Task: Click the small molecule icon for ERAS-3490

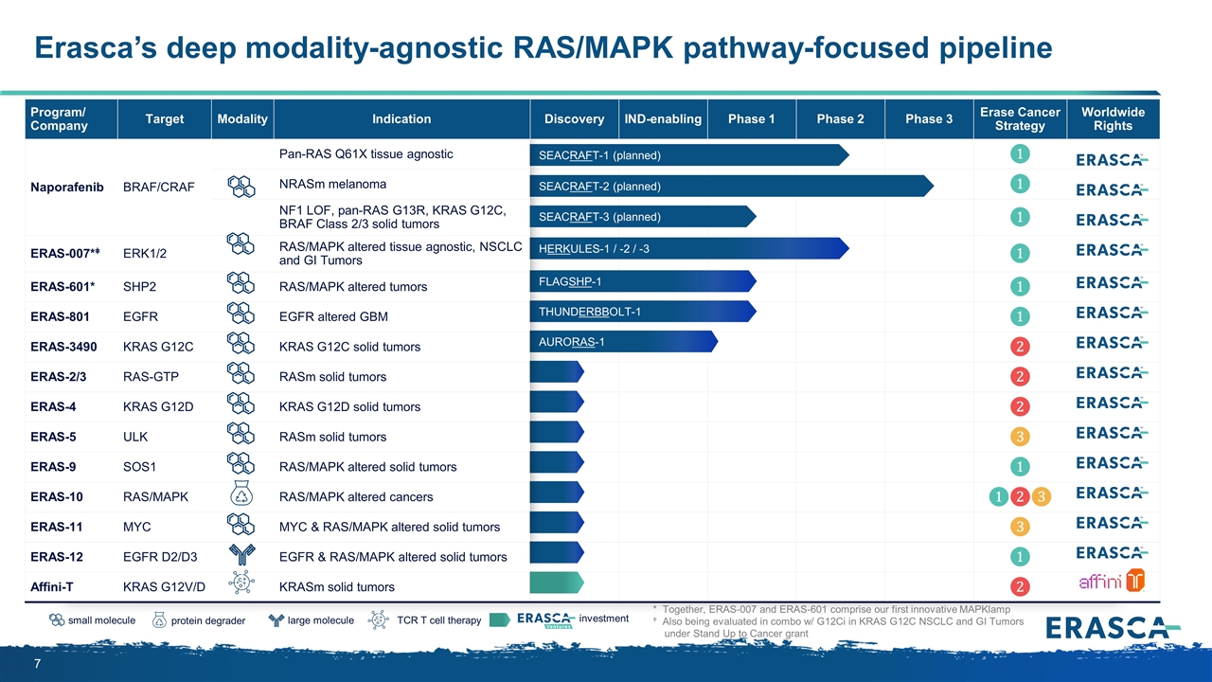Action: [242, 344]
